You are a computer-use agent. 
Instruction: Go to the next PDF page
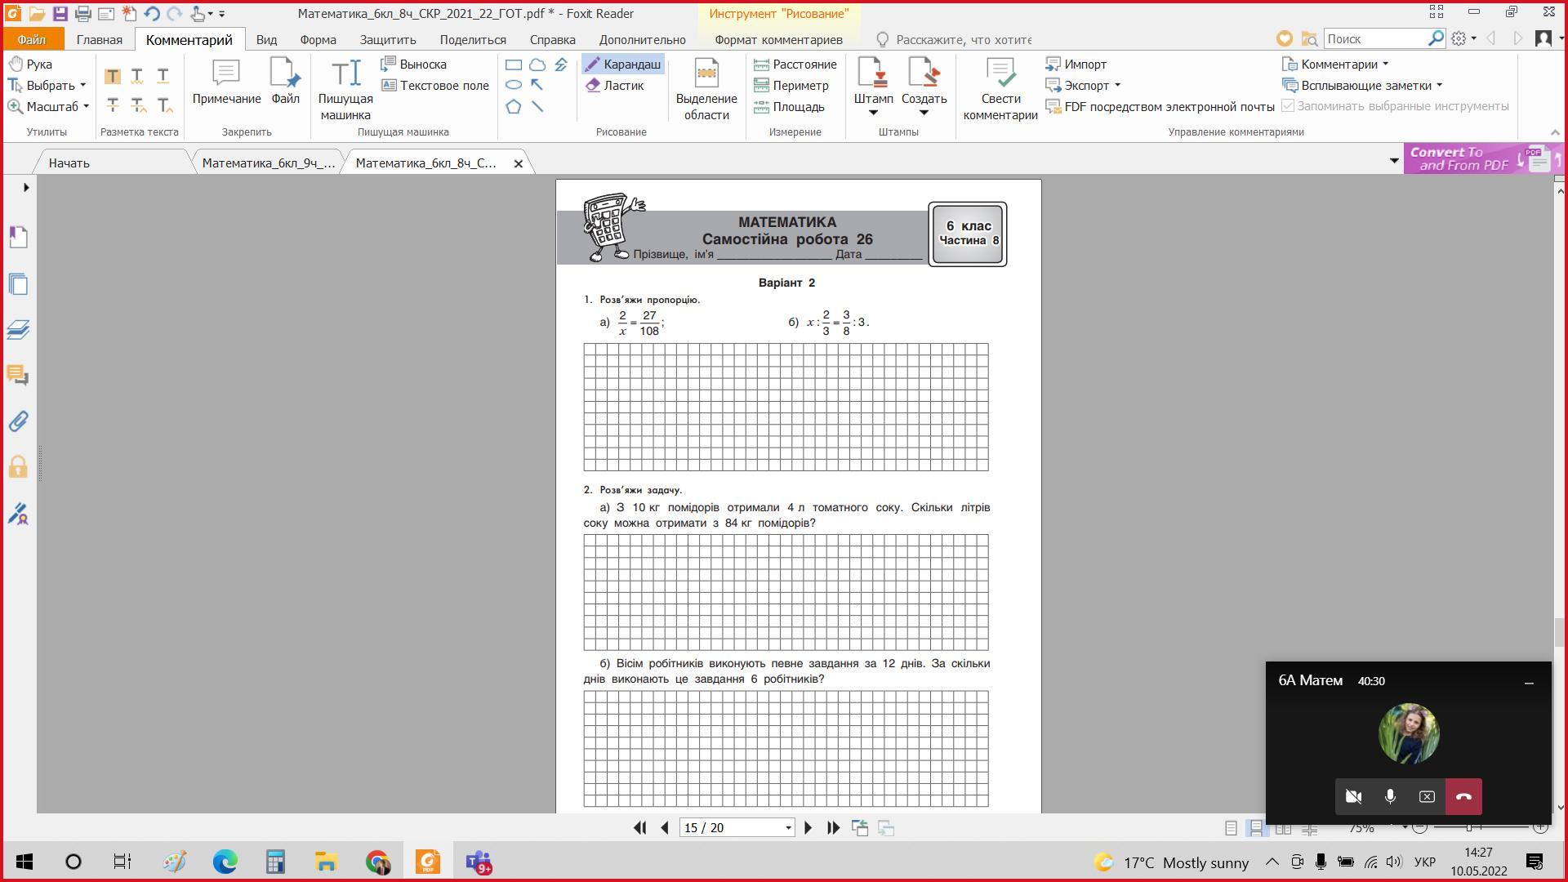tap(808, 827)
